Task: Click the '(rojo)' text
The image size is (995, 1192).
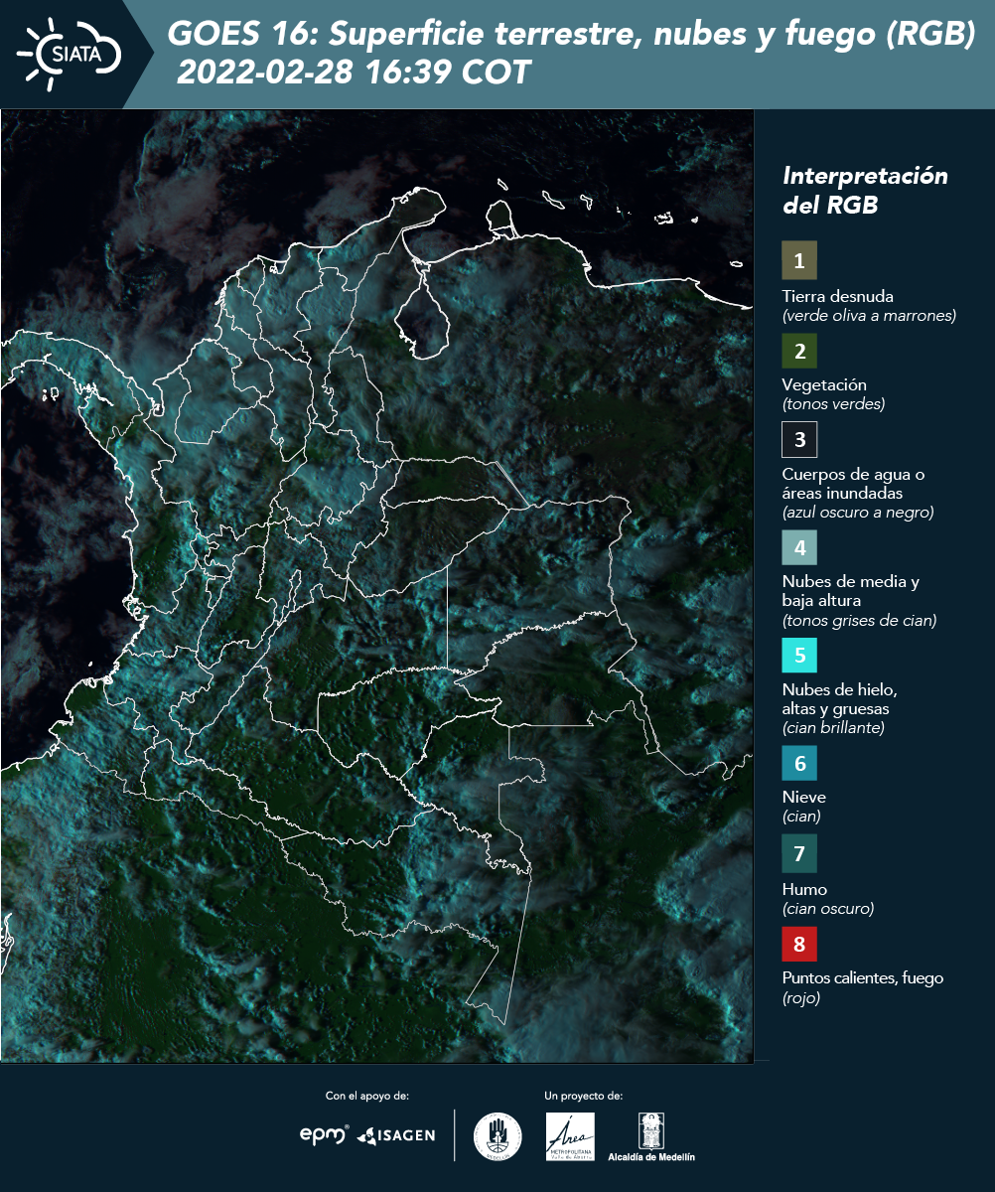Action: pos(801,998)
